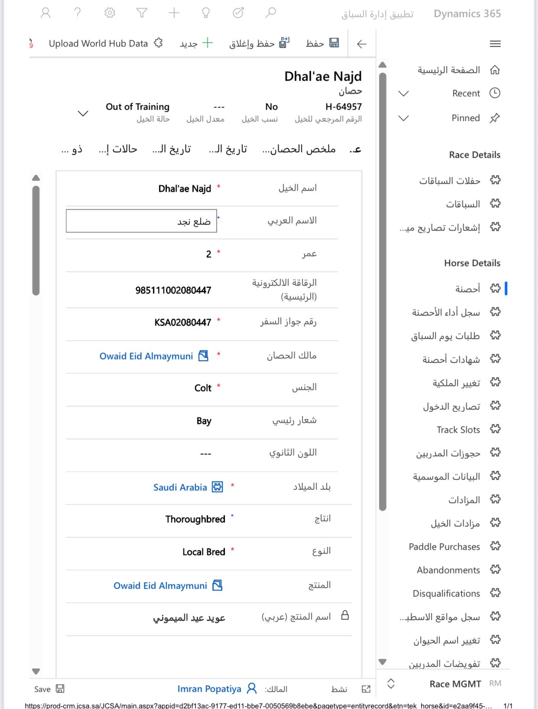The height and width of the screenshot is (709, 538).
Task: Click the form's vertical scrollbar thumb
Action: pos(36,240)
